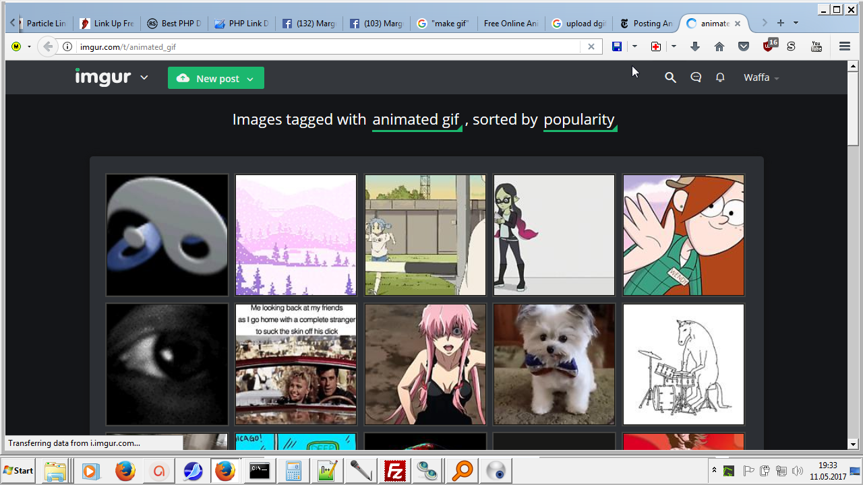The image size is (863, 485).
Task: Switch to the 'Link Up Fre' tab
Action: 107,24
